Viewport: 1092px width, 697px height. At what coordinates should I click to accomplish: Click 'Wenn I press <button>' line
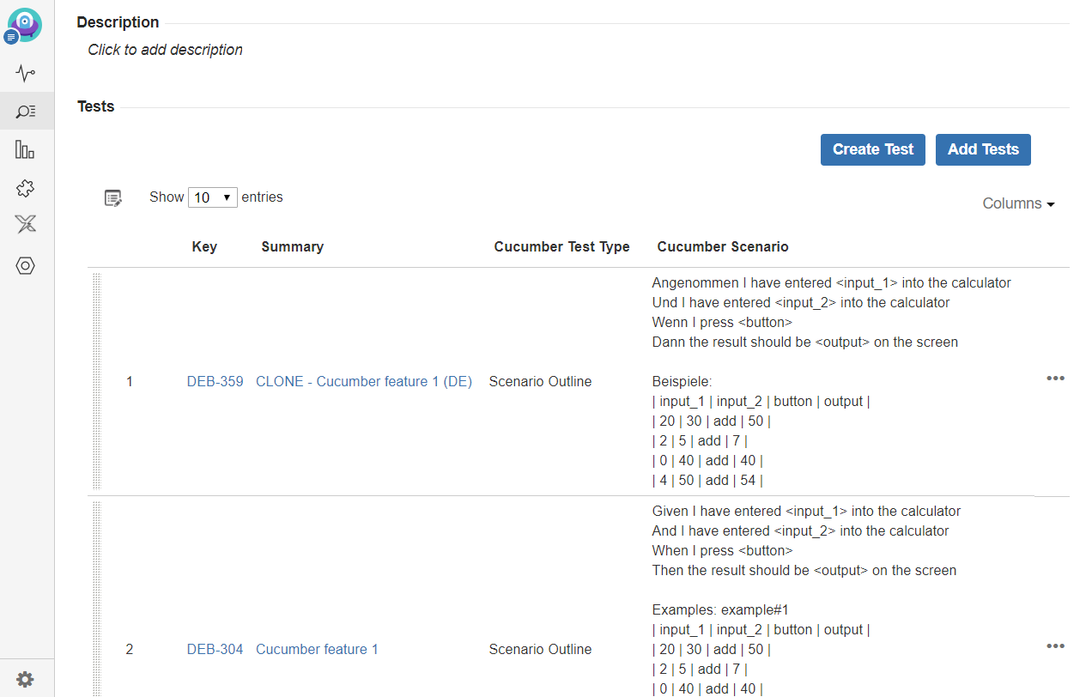click(x=722, y=322)
